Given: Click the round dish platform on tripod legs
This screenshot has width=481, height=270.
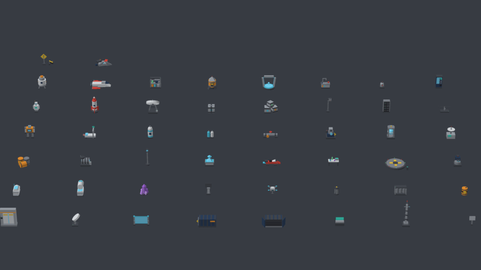Looking at the screenshot, I should click(x=153, y=106).
